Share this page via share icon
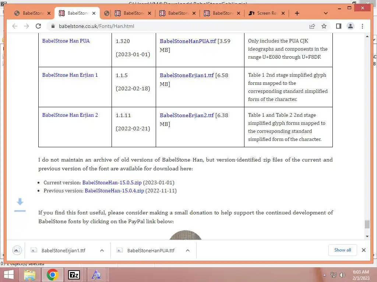377x282 pixels. tap(312, 26)
